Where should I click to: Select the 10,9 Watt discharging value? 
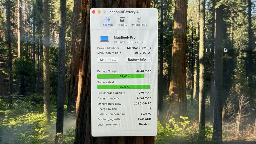pos(144,119)
